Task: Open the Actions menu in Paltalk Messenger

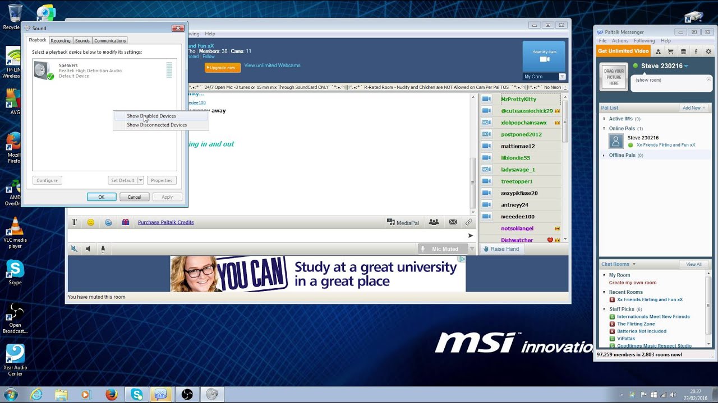Action: click(x=620, y=41)
